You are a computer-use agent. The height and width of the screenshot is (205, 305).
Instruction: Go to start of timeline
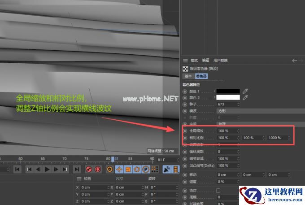coord(17,169)
